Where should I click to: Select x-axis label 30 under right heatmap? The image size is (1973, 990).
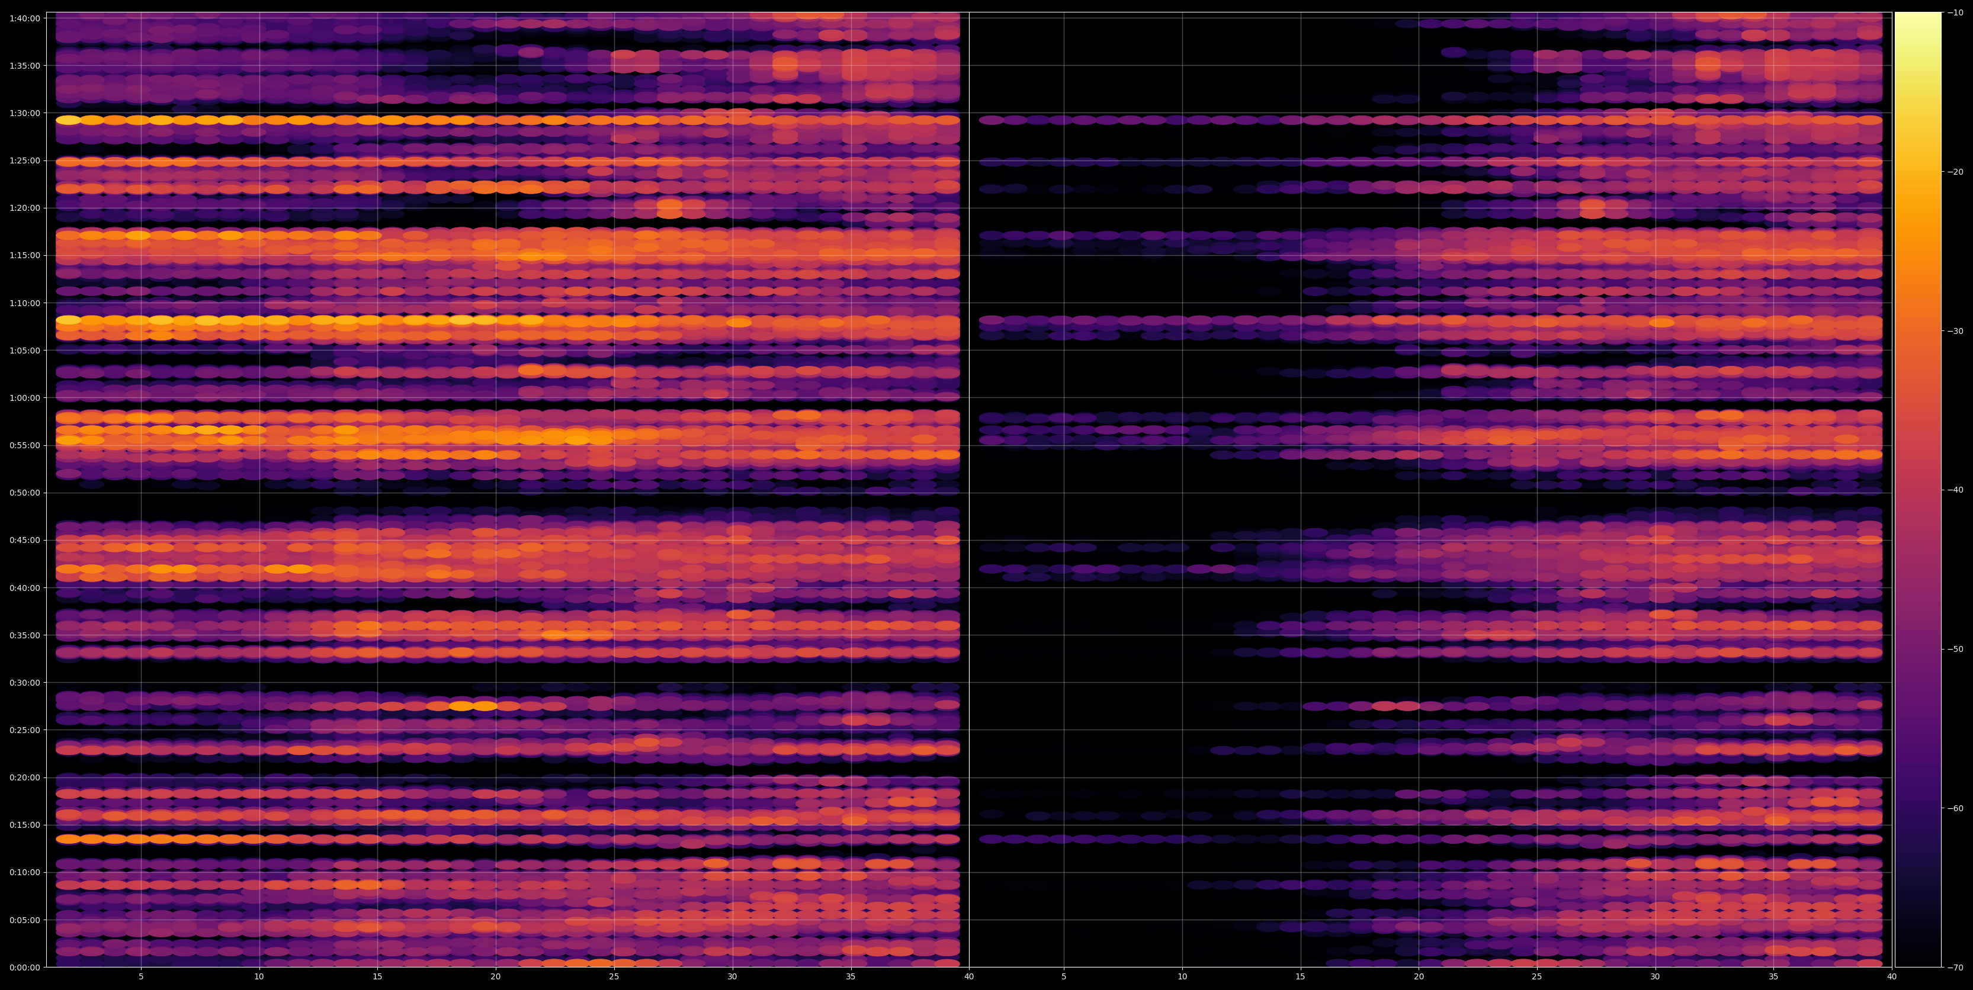pyautogui.click(x=1655, y=977)
